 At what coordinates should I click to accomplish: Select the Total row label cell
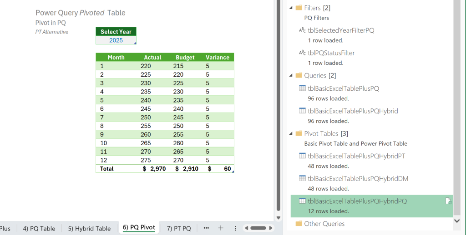click(116, 169)
